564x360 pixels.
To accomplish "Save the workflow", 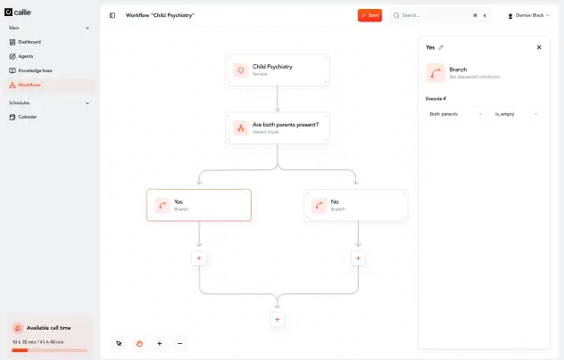I will pyautogui.click(x=369, y=15).
